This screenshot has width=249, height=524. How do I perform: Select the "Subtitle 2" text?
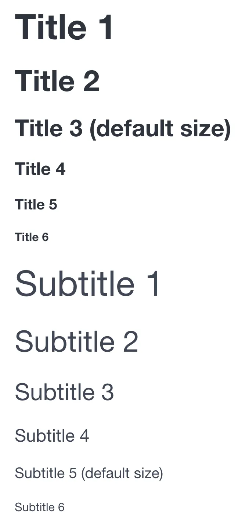[76, 342]
